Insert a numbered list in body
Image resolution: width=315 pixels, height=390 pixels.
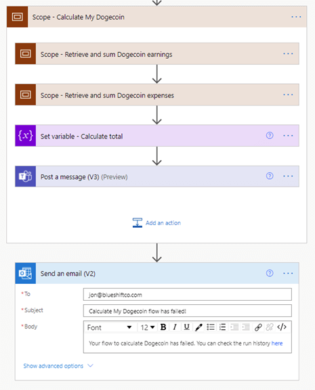(x=223, y=327)
